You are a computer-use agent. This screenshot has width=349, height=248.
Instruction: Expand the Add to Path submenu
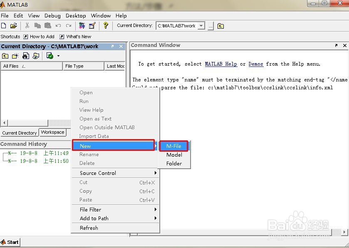point(115,219)
